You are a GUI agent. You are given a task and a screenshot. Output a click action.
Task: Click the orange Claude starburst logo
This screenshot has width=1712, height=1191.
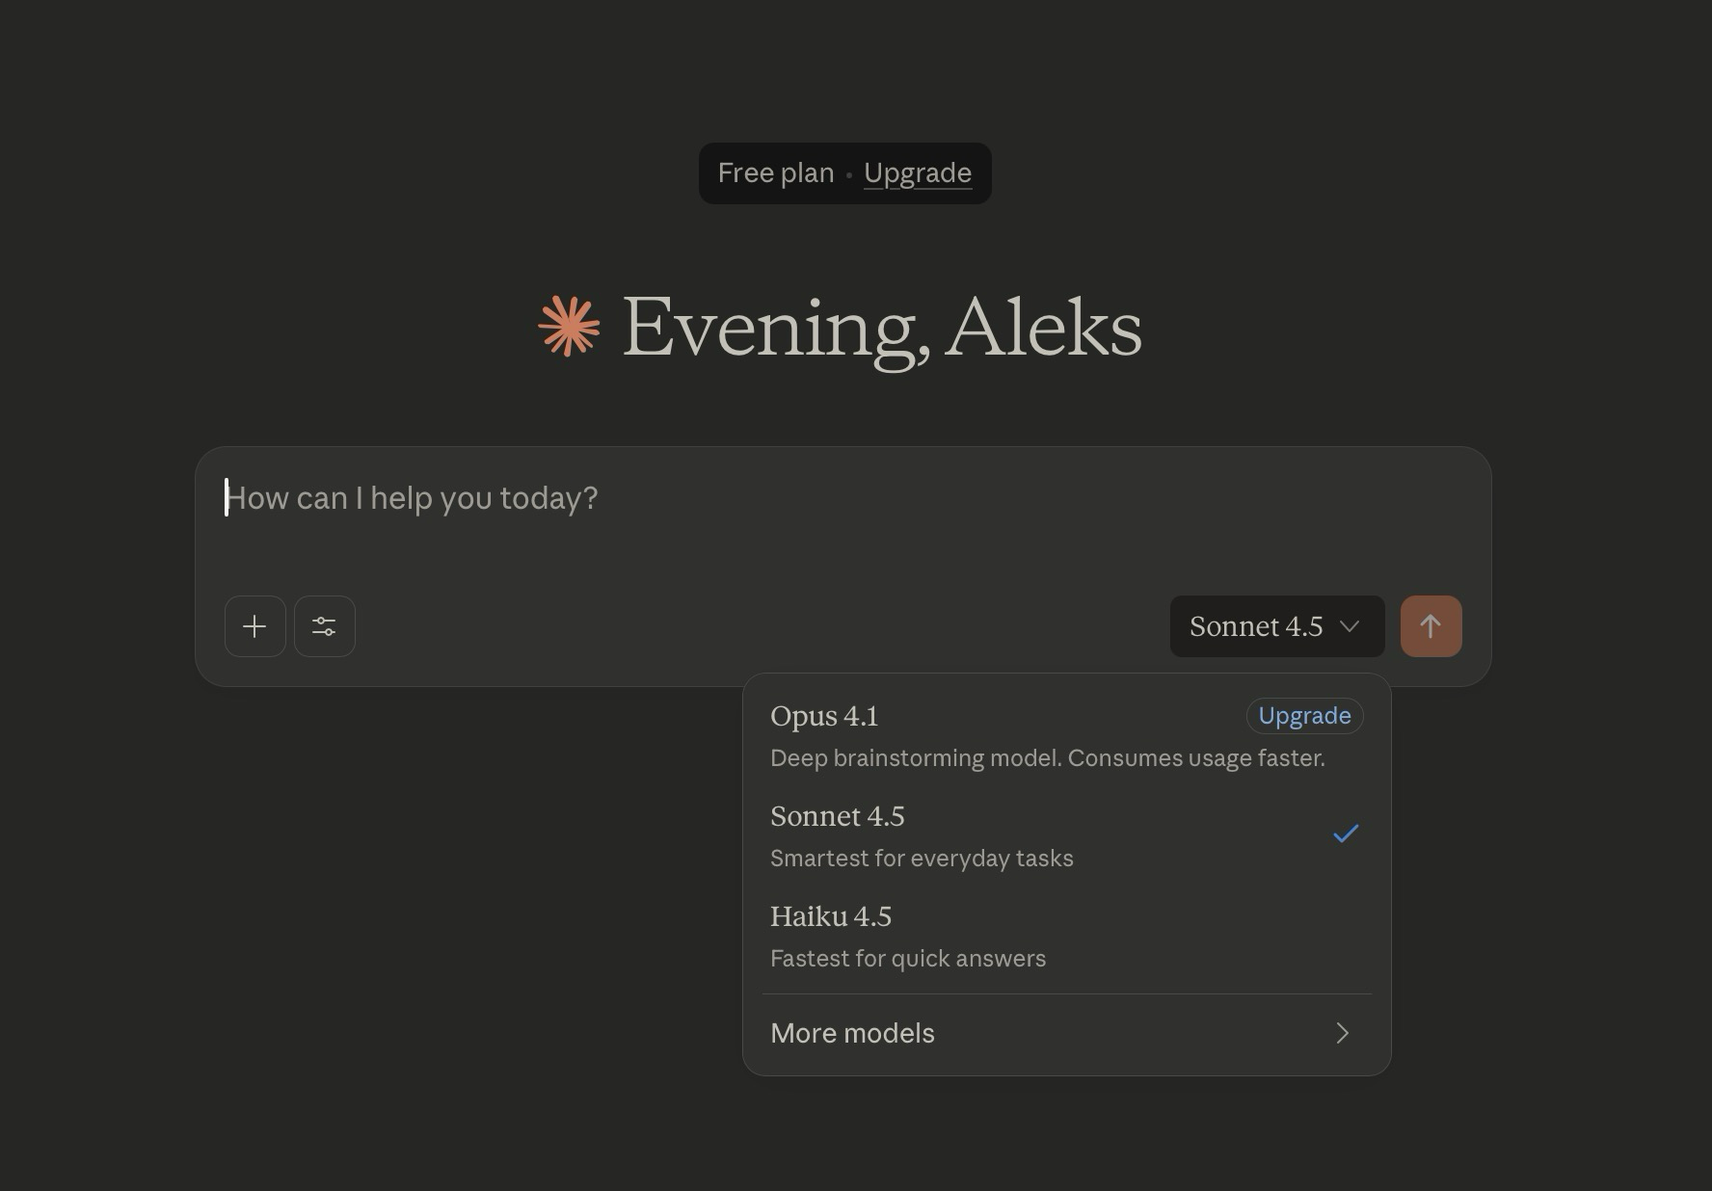[569, 327]
